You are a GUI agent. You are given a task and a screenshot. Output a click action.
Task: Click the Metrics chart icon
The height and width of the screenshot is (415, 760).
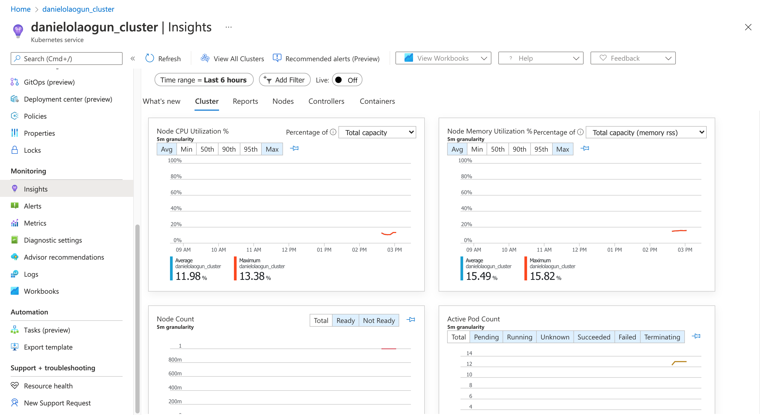coord(14,223)
